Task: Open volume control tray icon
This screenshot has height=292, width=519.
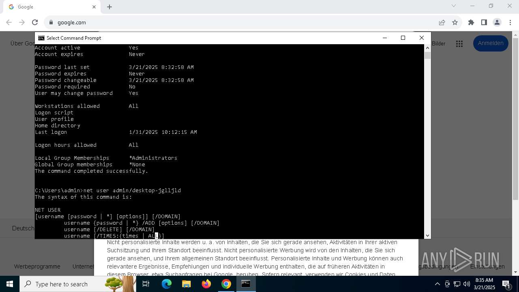Action: pyautogui.click(x=467, y=284)
